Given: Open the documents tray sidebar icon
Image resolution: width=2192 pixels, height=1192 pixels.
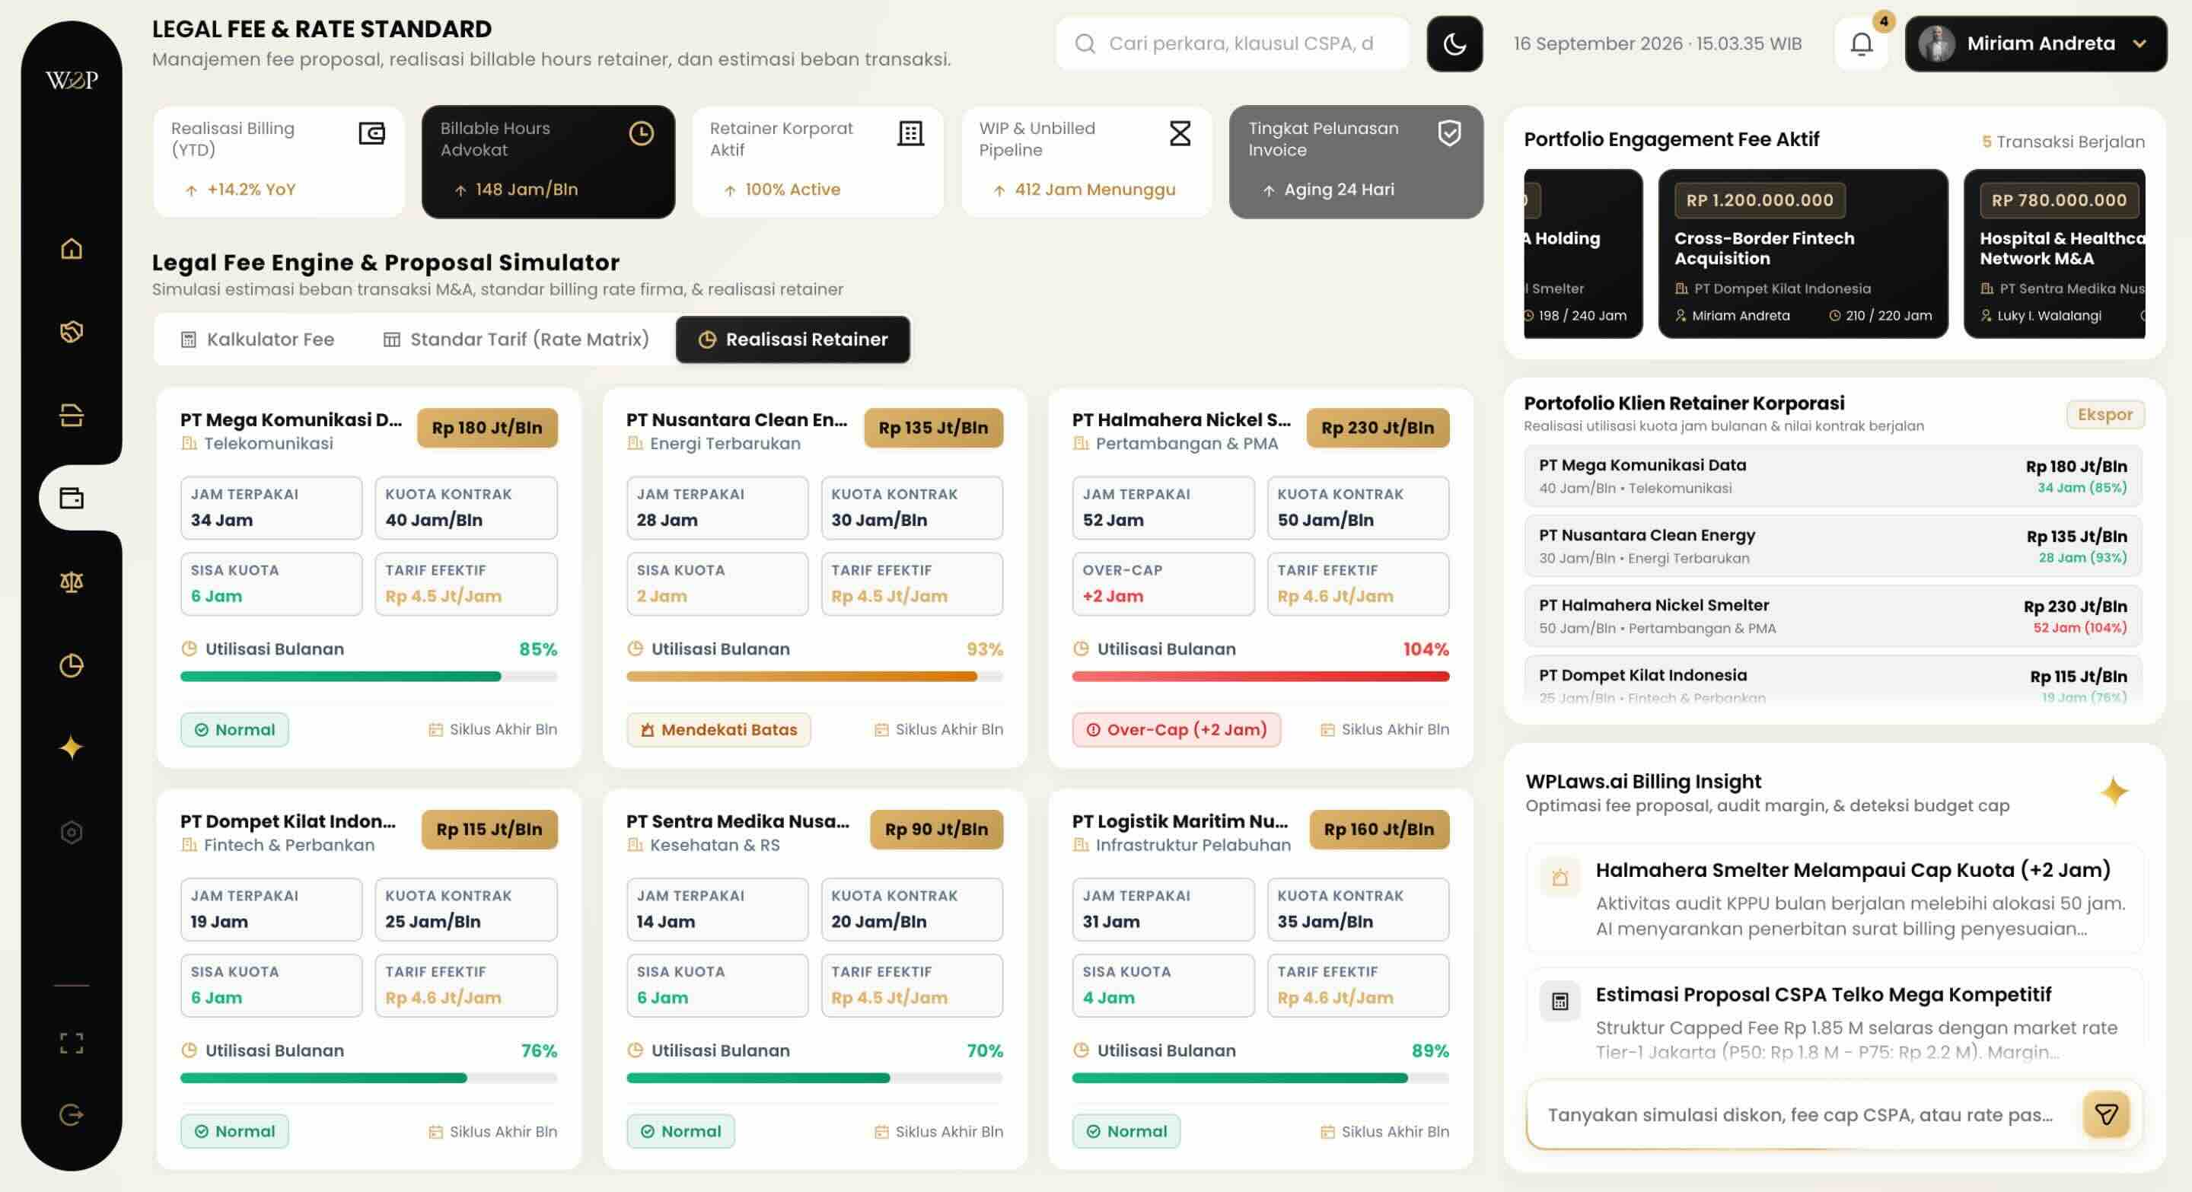Looking at the screenshot, I should click(x=72, y=414).
